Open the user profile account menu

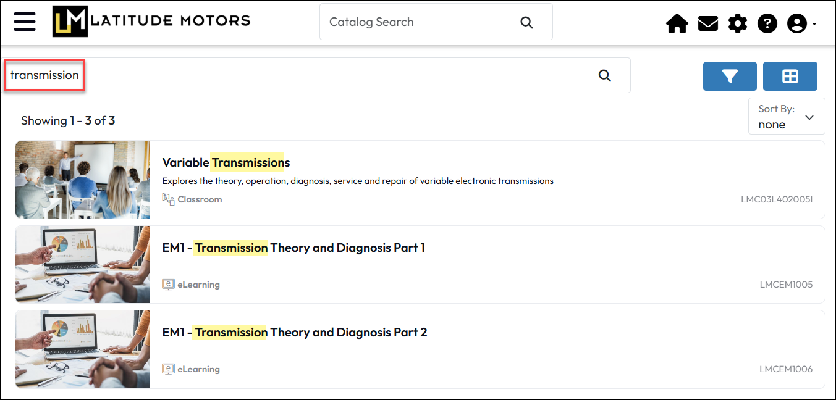(801, 24)
